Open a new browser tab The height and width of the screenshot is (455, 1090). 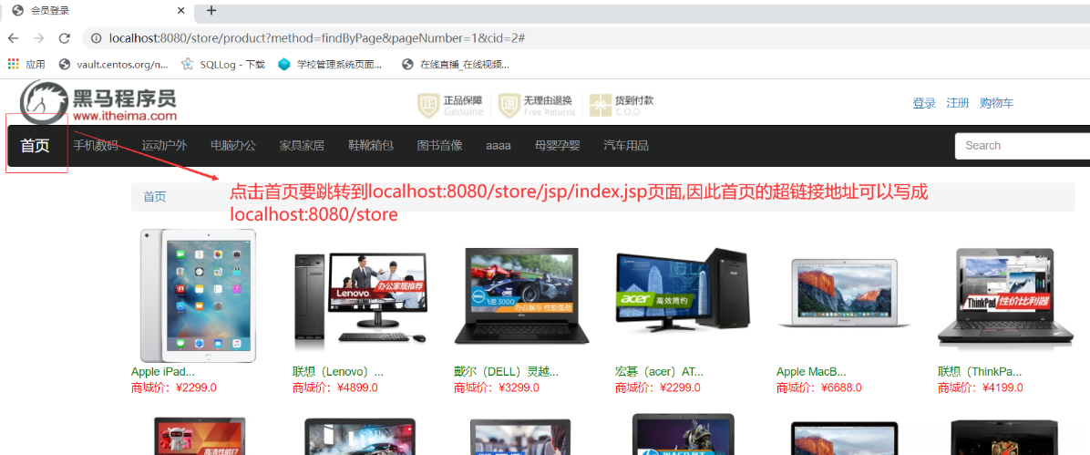point(211,10)
